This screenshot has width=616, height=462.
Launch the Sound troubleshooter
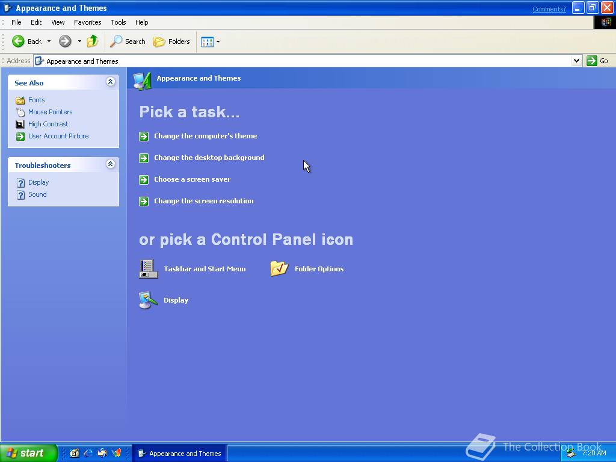[37, 194]
